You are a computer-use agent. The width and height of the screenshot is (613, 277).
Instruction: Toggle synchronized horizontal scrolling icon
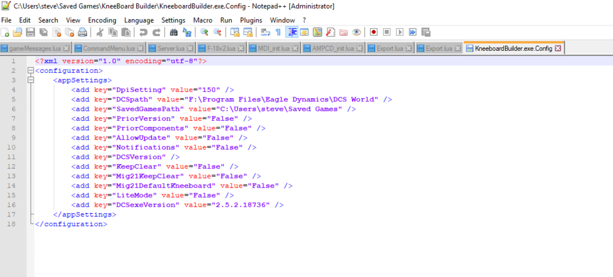(248, 32)
